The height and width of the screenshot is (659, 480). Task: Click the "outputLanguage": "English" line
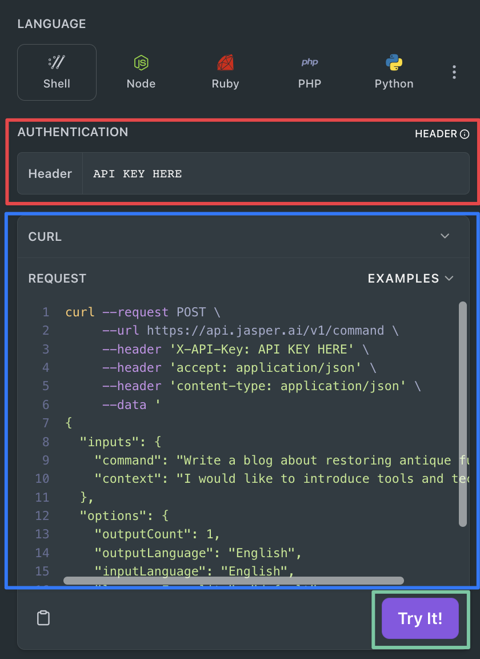point(198,553)
